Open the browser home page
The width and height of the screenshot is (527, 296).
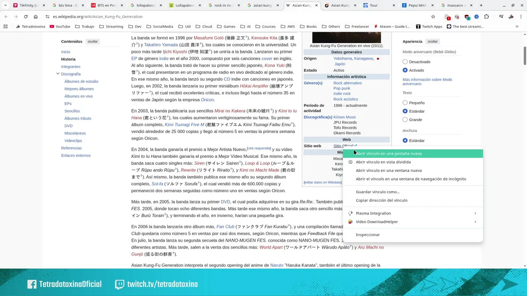coord(35,16)
